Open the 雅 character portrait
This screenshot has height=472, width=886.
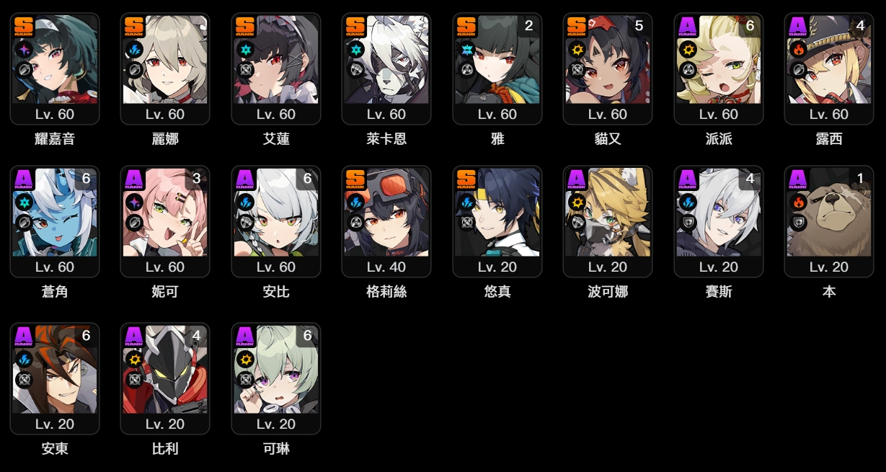497,60
